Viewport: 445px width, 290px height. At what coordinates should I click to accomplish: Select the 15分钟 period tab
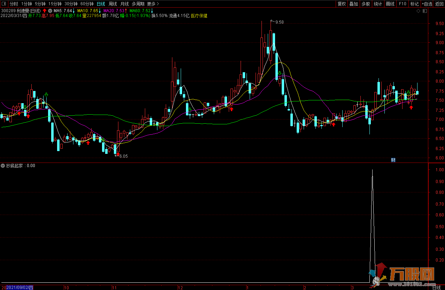[55, 4]
